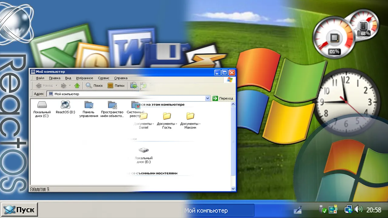The image size is (388, 218).
Task: Click the move-to-folder toolbar icon
Action: pyautogui.click(x=134, y=86)
